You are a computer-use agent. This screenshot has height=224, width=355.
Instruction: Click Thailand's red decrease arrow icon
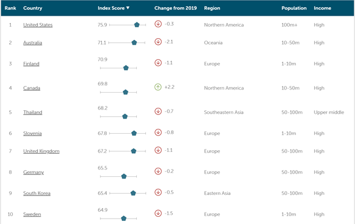pos(158,111)
